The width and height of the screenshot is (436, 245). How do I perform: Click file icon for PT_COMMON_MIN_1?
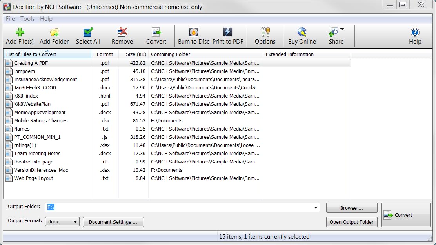(x=9, y=137)
